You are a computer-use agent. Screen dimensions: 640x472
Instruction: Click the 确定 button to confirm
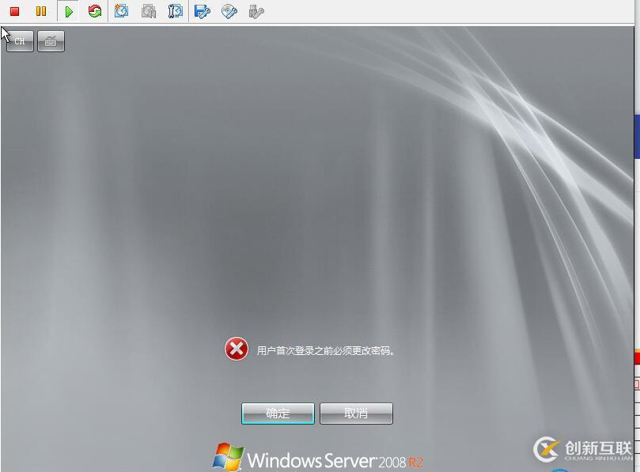[278, 413]
